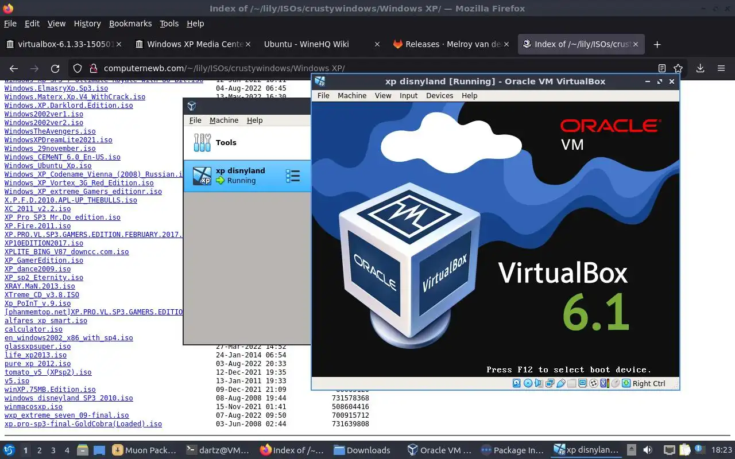735x459 pixels.
Task: Switch to workspace 2 on the taskbar
Action: pos(39,450)
